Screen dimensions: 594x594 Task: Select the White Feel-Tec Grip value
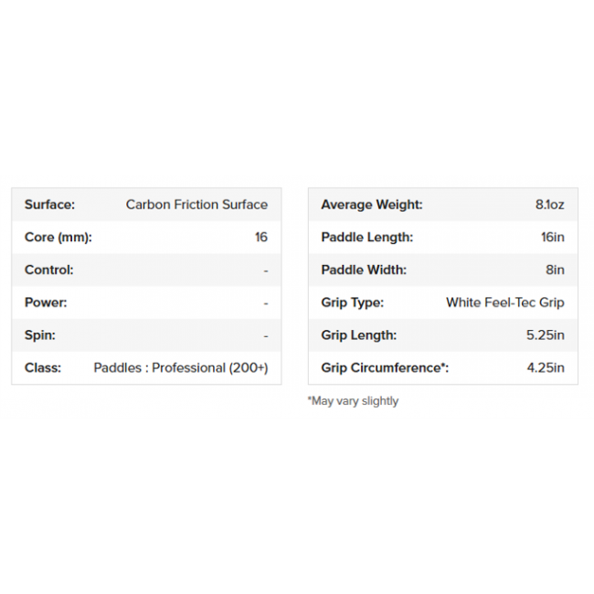[x=505, y=302]
